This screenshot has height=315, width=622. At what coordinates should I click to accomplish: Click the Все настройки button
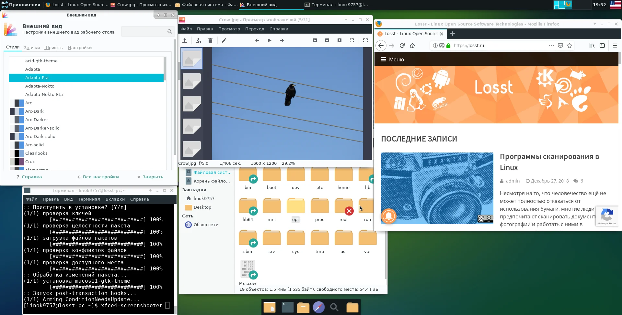coord(98,177)
